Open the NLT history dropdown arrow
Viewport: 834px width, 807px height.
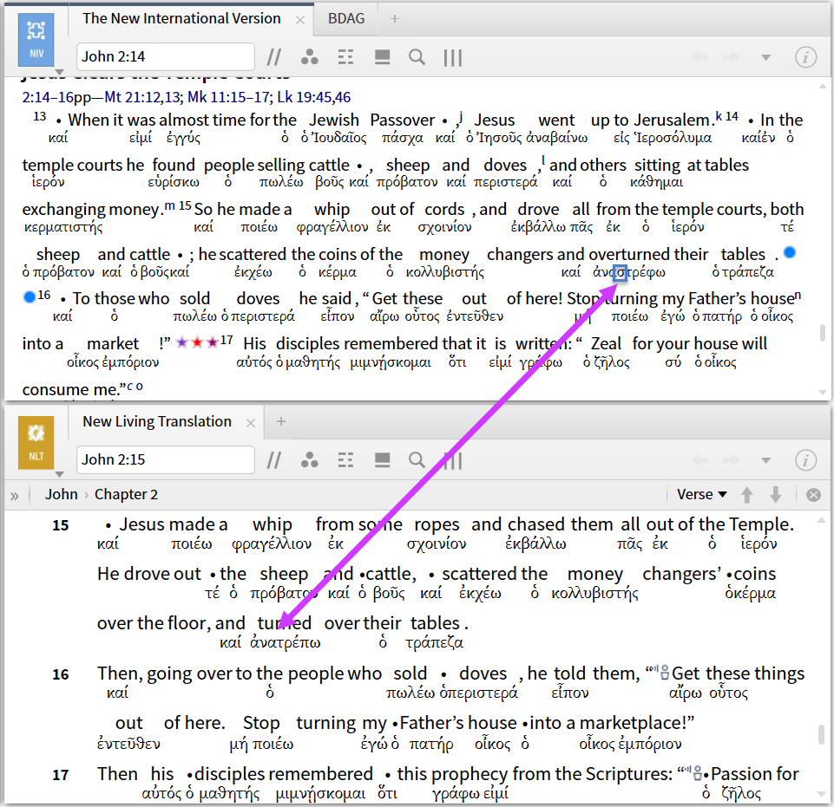tap(766, 460)
